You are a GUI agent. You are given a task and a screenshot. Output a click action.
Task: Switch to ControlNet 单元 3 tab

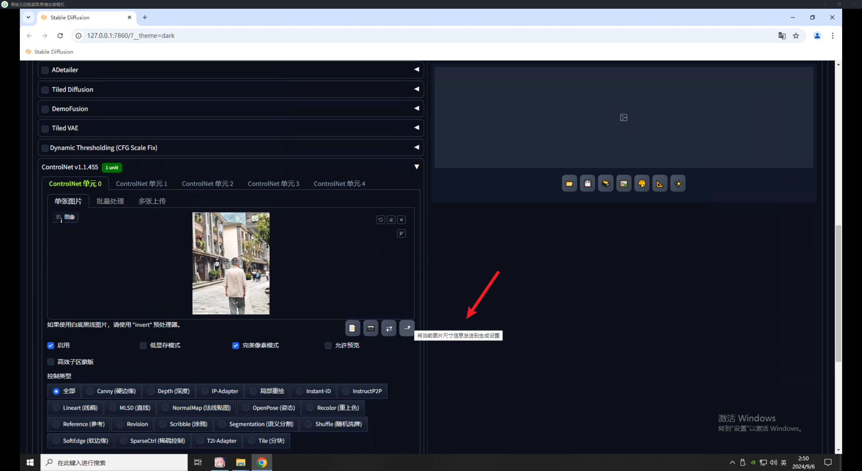[273, 184]
